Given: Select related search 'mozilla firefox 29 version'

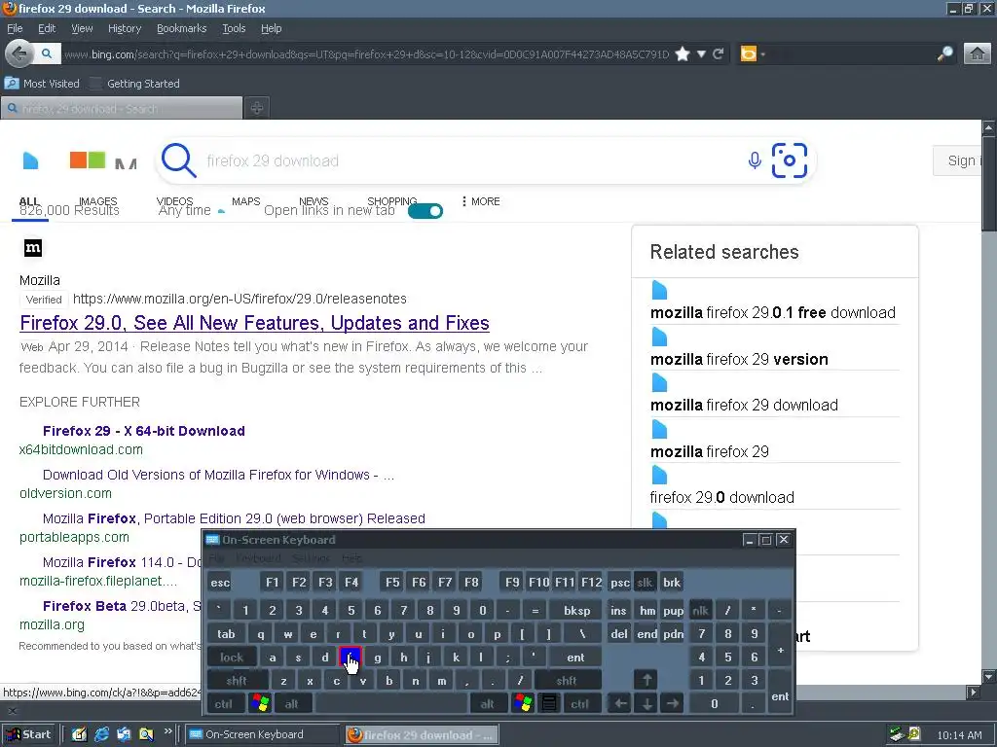Looking at the screenshot, I should (x=739, y=359).
